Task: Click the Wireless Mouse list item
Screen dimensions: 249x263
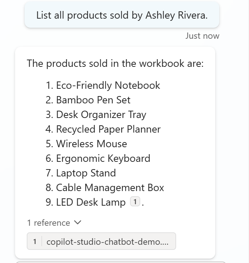Action: pos(92,144)
